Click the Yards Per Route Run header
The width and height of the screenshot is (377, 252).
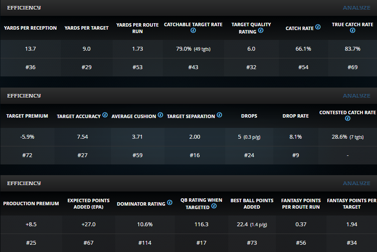point(137,28)
